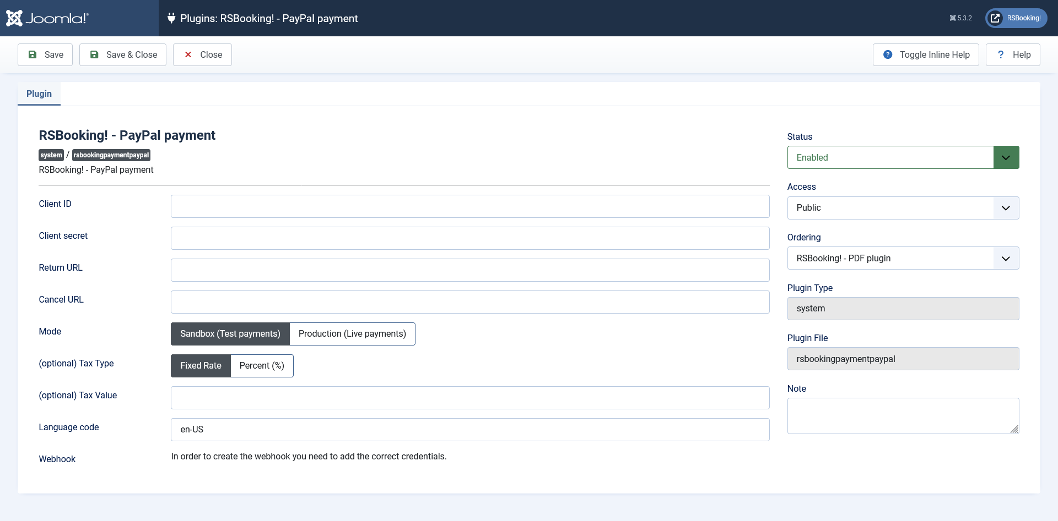Click the Webhook label
This screenshot has width=1058, height=521.
(x=57, y=459)
